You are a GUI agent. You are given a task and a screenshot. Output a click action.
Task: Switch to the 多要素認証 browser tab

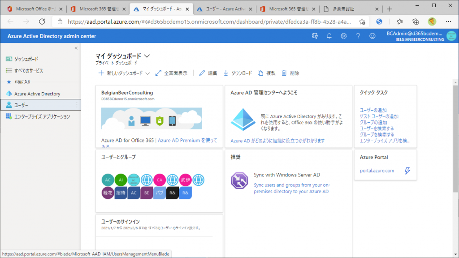[x=350, y=9]
